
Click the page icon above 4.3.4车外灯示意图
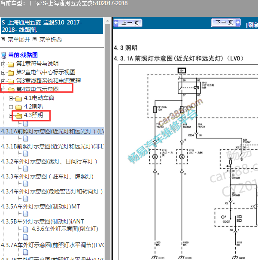pyautogui.click(x=26, y=184)
